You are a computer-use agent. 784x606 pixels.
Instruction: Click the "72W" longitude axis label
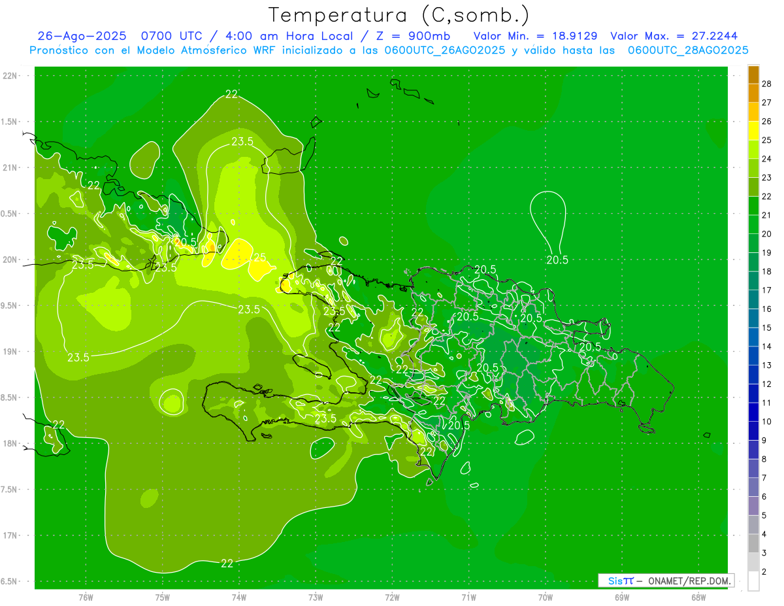(x=392, y=598)
